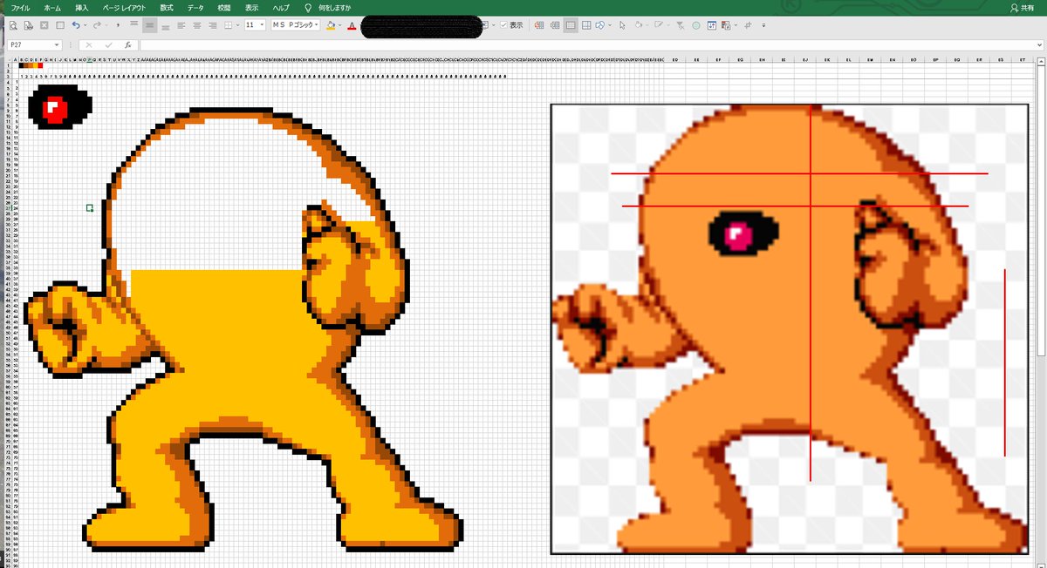Click the clear filter funnel icon
Screen dimensions: 1047x568
click(680, 25)
